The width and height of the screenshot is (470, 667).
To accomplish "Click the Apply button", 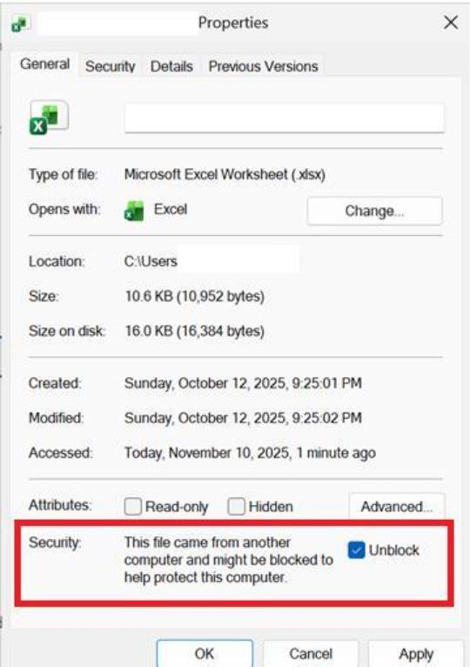I will (415, 653).
